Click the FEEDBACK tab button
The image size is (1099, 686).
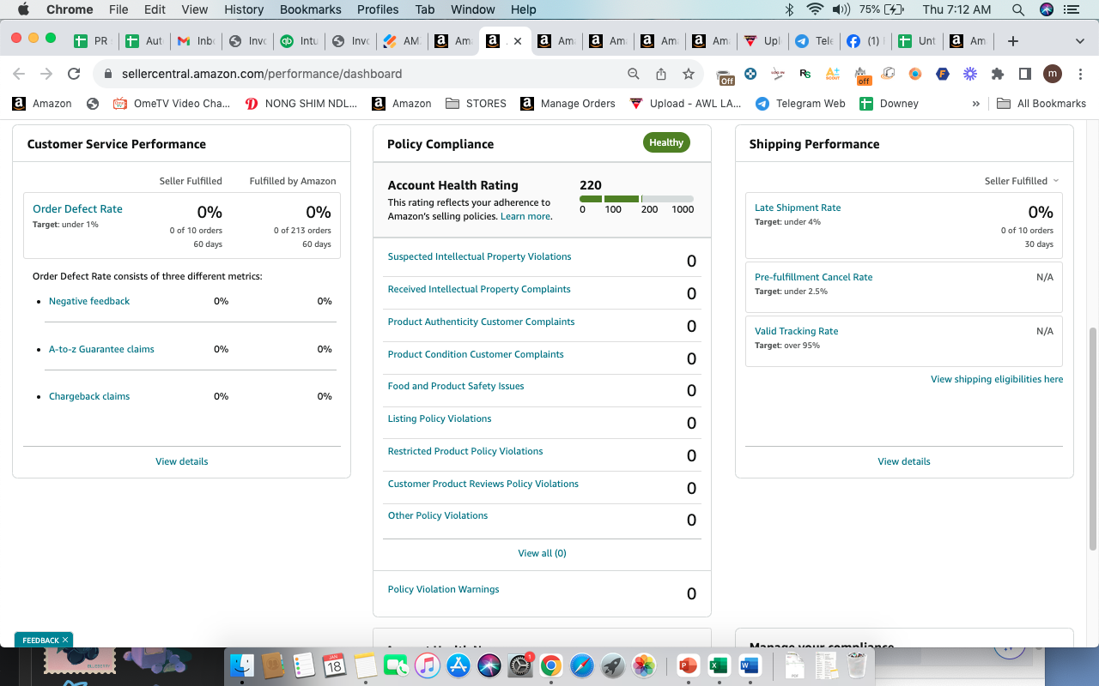pos(44,640)
